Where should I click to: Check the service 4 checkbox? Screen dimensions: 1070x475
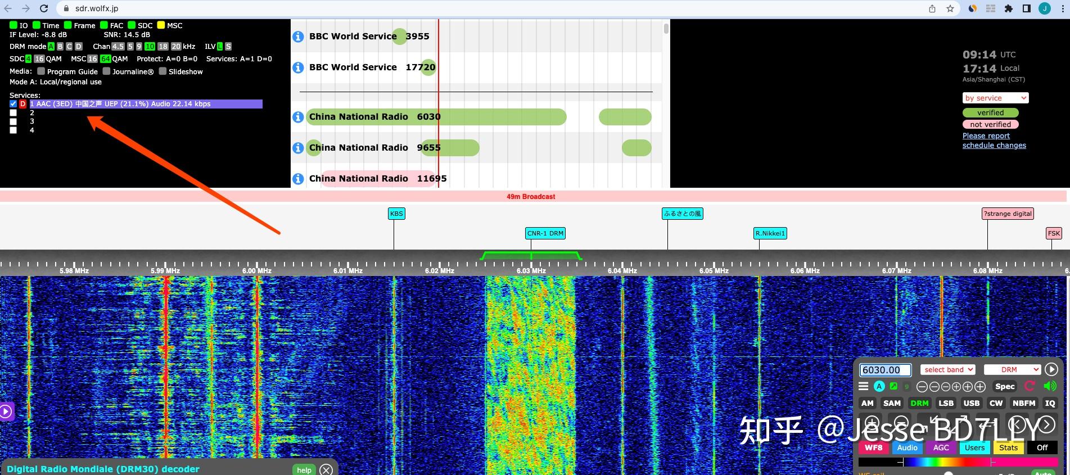pos(13,130)
